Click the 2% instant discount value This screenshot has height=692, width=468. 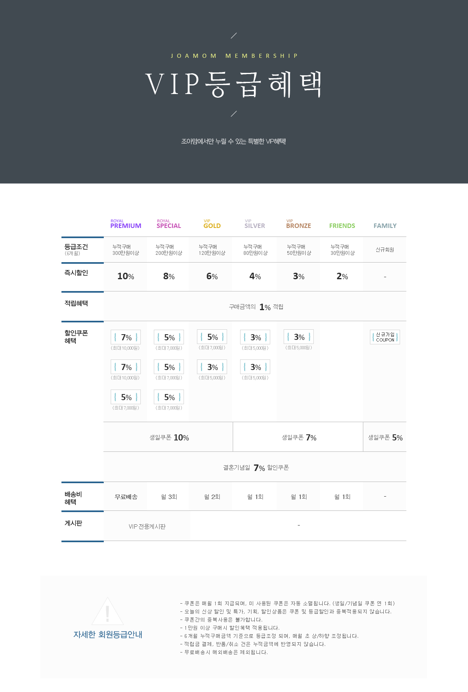[x=342, y=276]
